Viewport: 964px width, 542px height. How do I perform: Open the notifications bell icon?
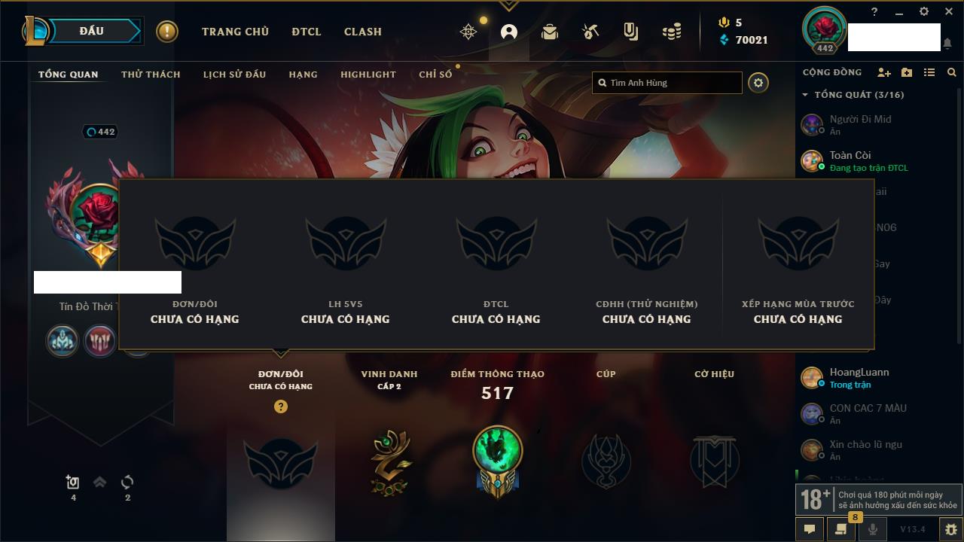point(947,44)
